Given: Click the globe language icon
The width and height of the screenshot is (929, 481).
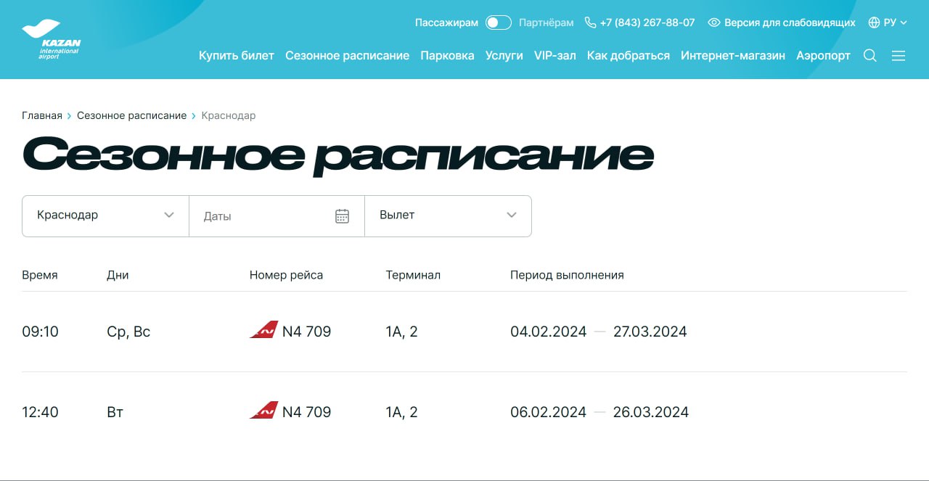Looking at the screenshot, I should (874, 22).
